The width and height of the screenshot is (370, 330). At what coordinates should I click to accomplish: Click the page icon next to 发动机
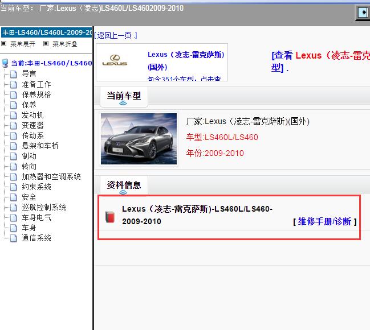pos(14,115)
